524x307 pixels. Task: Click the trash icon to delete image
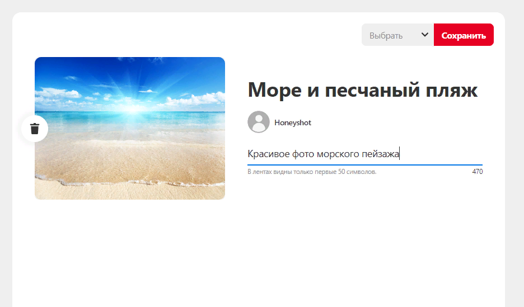pos(35,129)
